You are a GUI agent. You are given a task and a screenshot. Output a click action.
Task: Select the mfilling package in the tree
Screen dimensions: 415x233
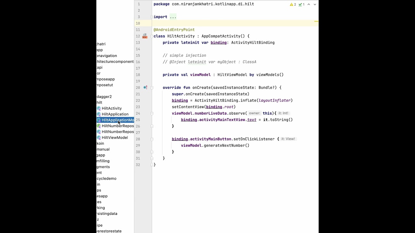[103, 161]
